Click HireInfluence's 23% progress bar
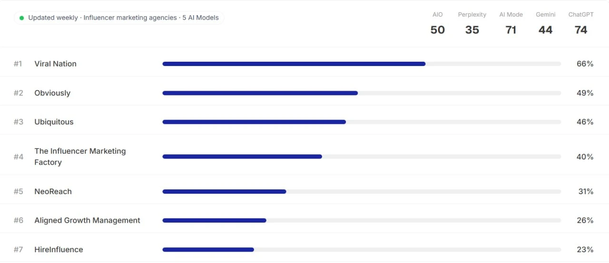609x263 pixels. pyautogui.click(x=362, y=250)
